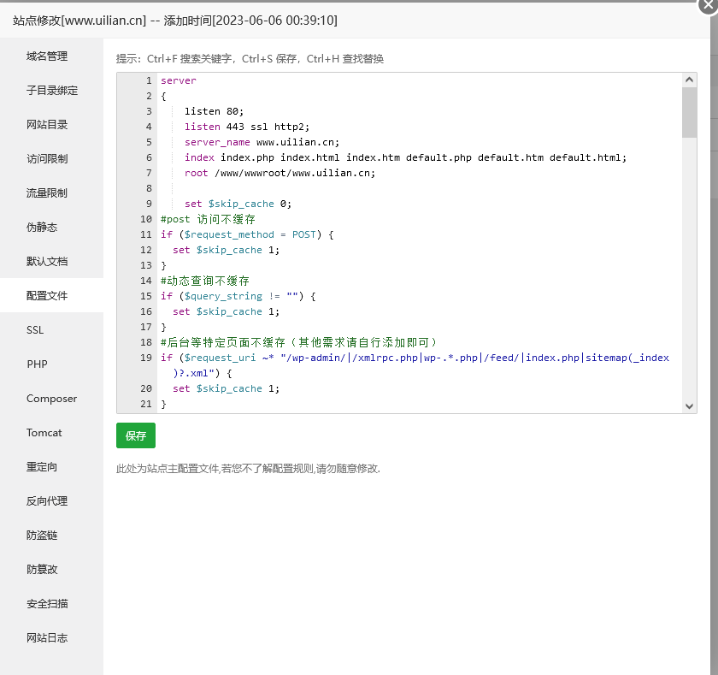Open the 网站目录 panel
Viewport: 718px width, 675px height.
(x=51, y=124)
